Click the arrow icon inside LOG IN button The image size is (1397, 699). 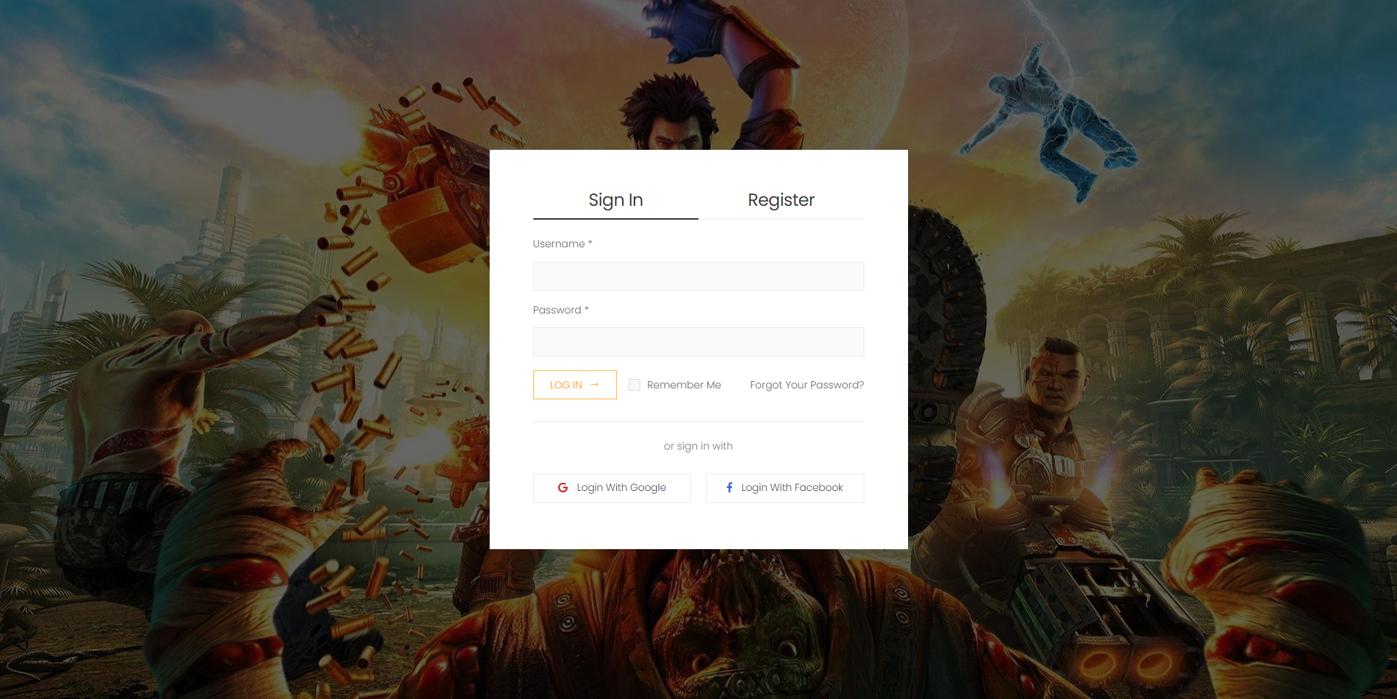pos(594,385)
